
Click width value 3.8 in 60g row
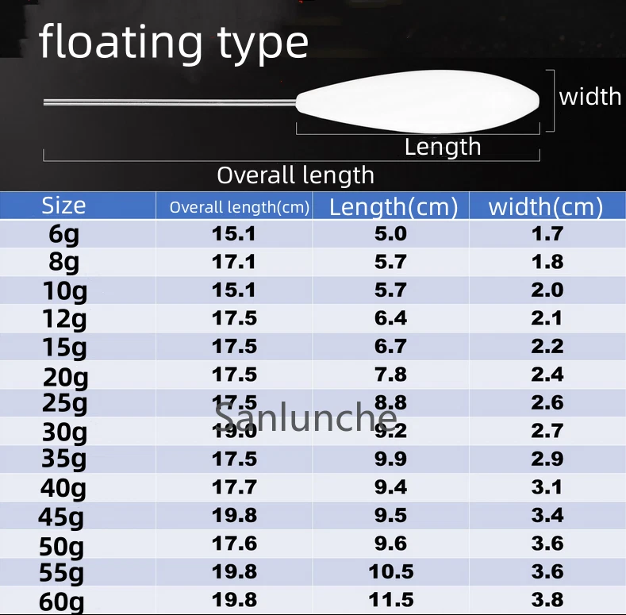pyautogui.click(x=547, y=600)
